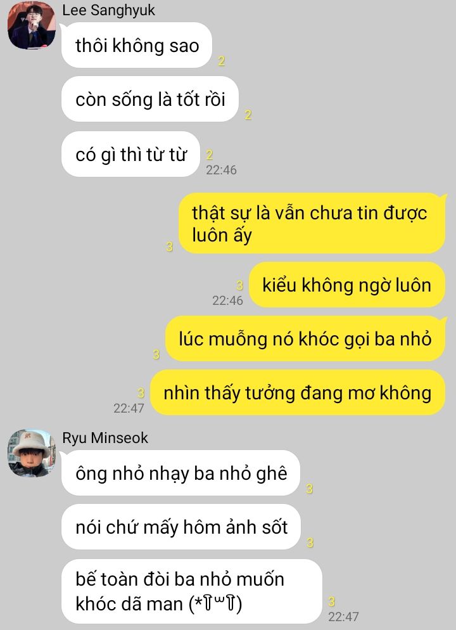Tap the 'nhìn thấy tưởng đang mơ không' bubble
Screen dimensions: 456x630
click(x=298, y=392)
